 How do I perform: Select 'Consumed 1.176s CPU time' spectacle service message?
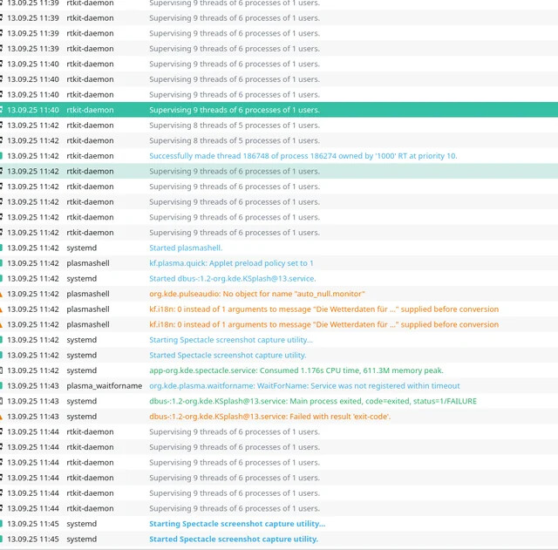coord(296,370)
